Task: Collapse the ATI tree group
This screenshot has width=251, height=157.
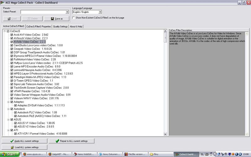Action: (x=8, y=130)
